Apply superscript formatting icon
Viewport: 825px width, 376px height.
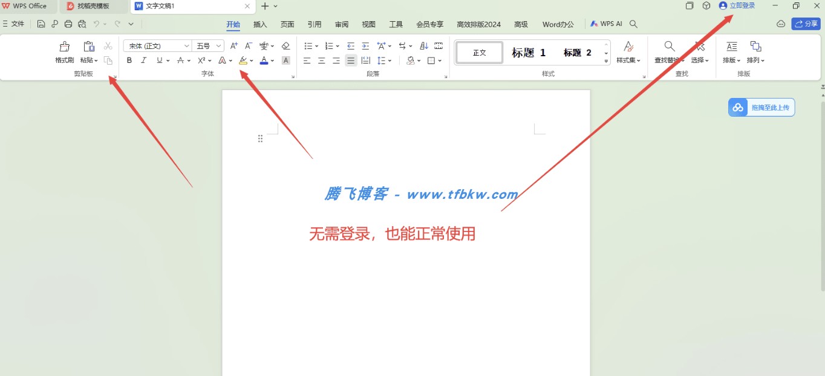click(x=201, y=60)
